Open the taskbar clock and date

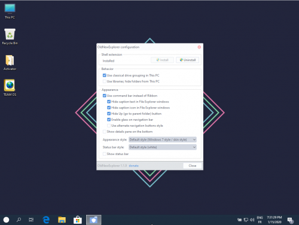(x=274, y=220)
